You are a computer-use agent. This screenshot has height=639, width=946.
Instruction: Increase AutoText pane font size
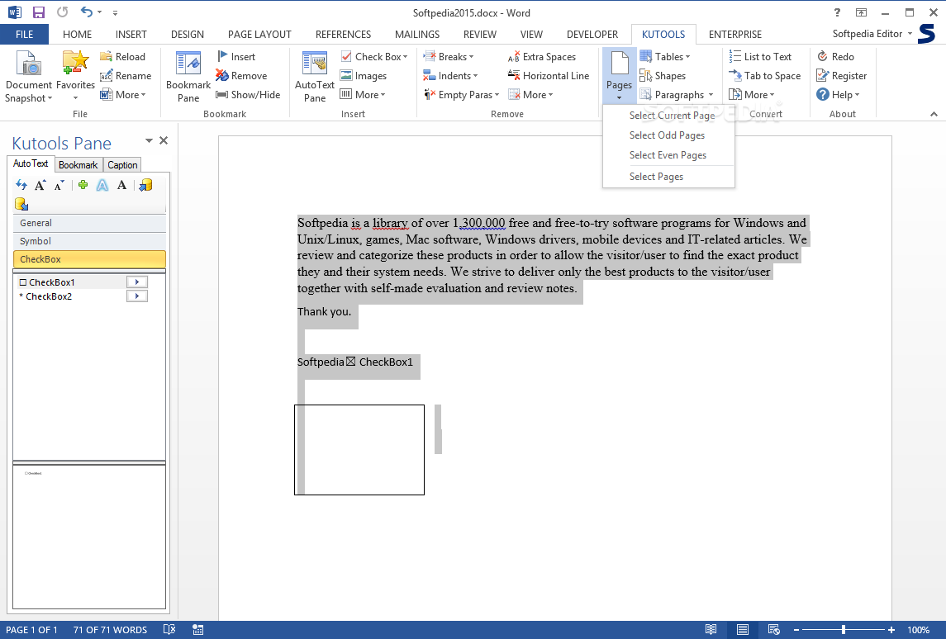pyautogui.click(x=40, y=185)
